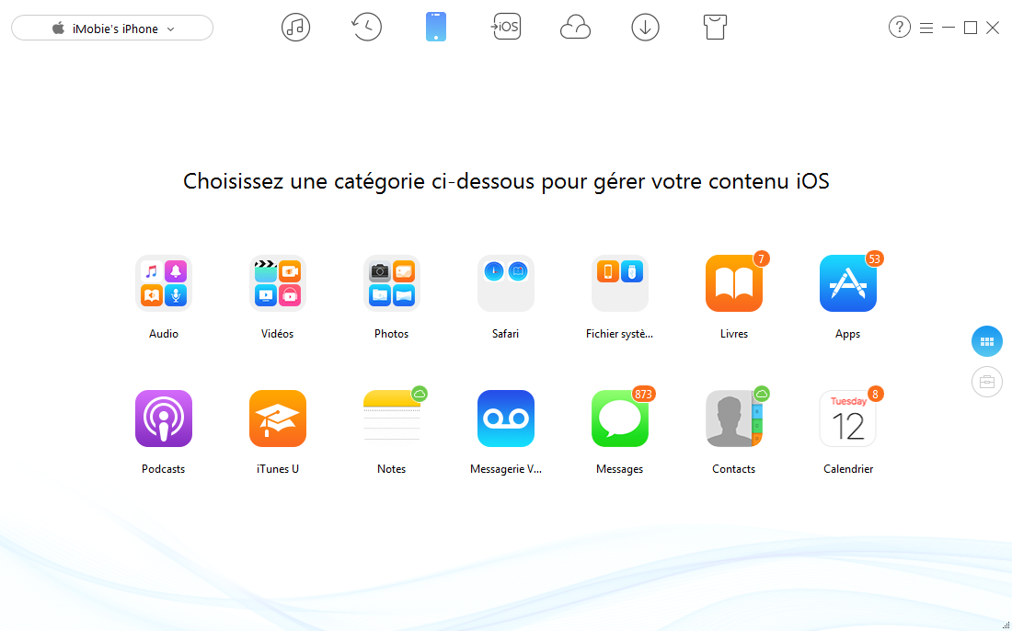Open the Messages category icon
The height and width of the screenshot is (631, 1012).
tap(619, 419)
